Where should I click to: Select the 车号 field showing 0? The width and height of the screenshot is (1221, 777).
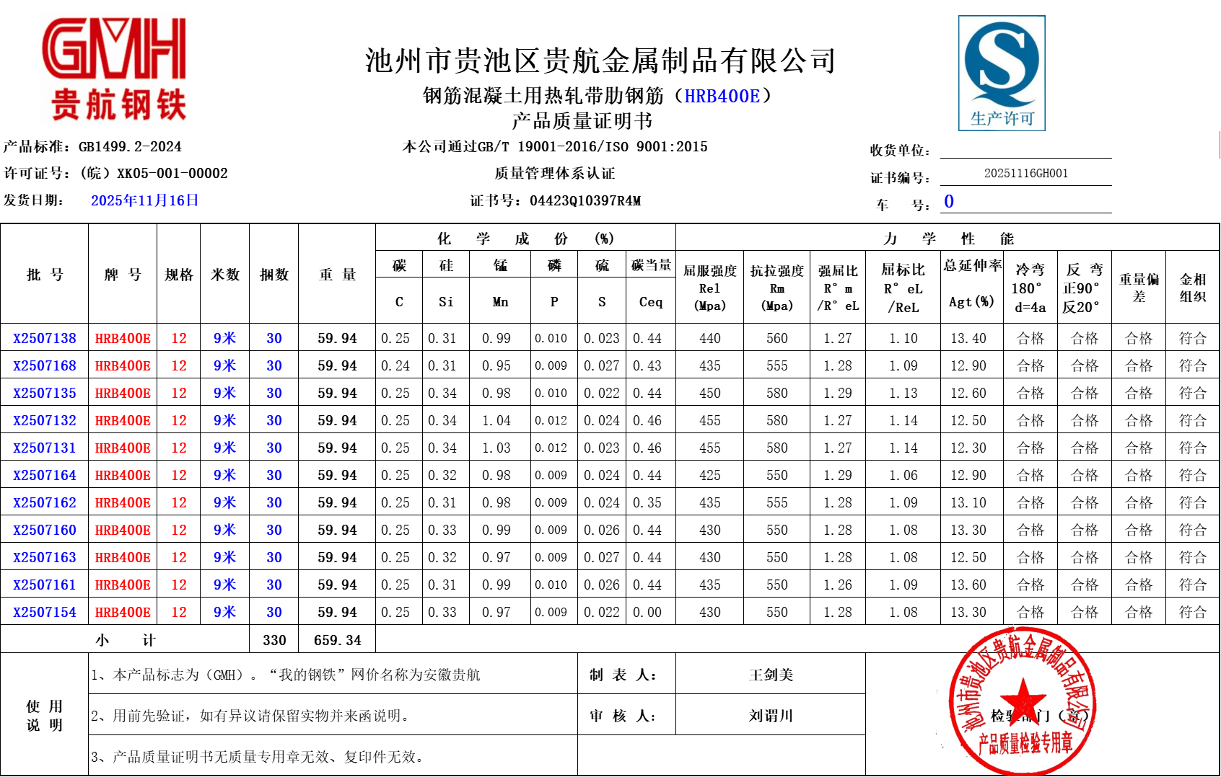[x=1025, y=202]
